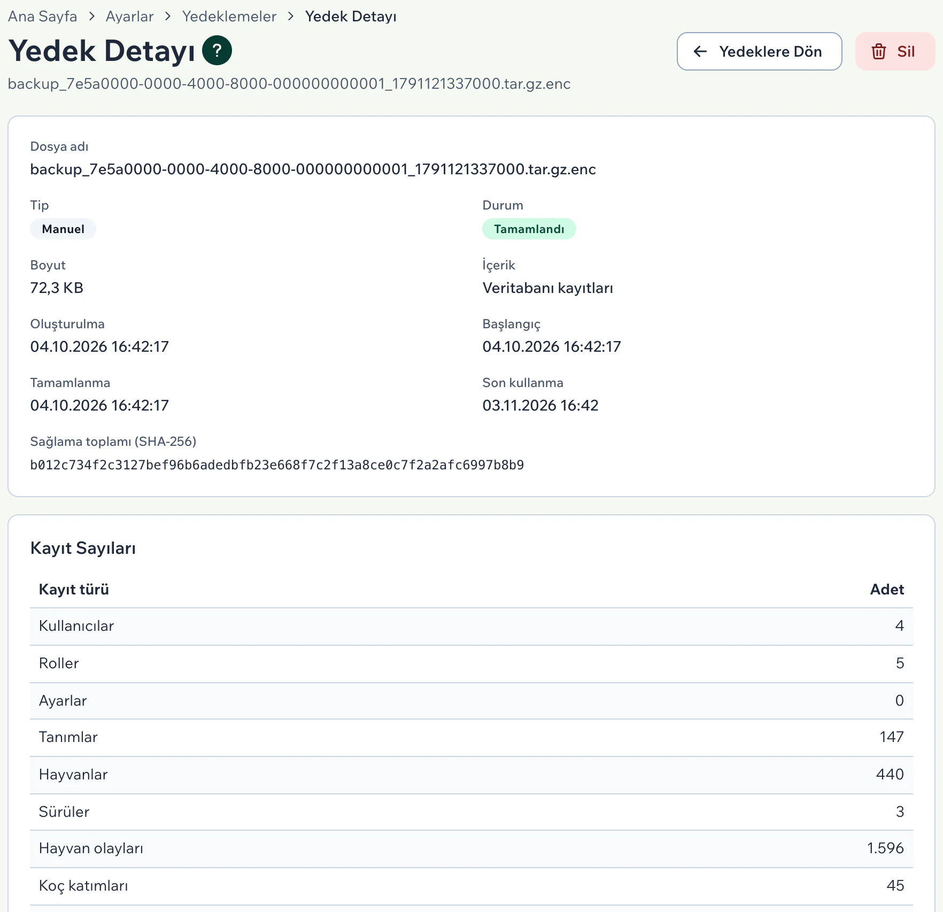Click the Adet column header
The image size is (943, 912).
click(x=887, y=589)
